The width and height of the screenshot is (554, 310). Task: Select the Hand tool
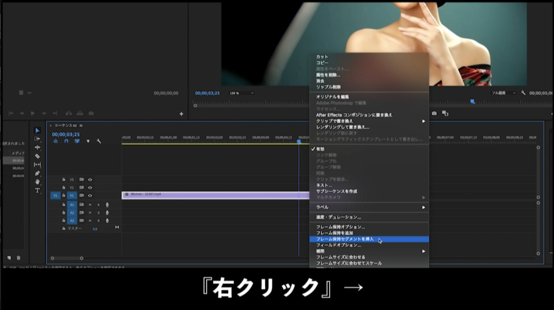pos(37,182)
